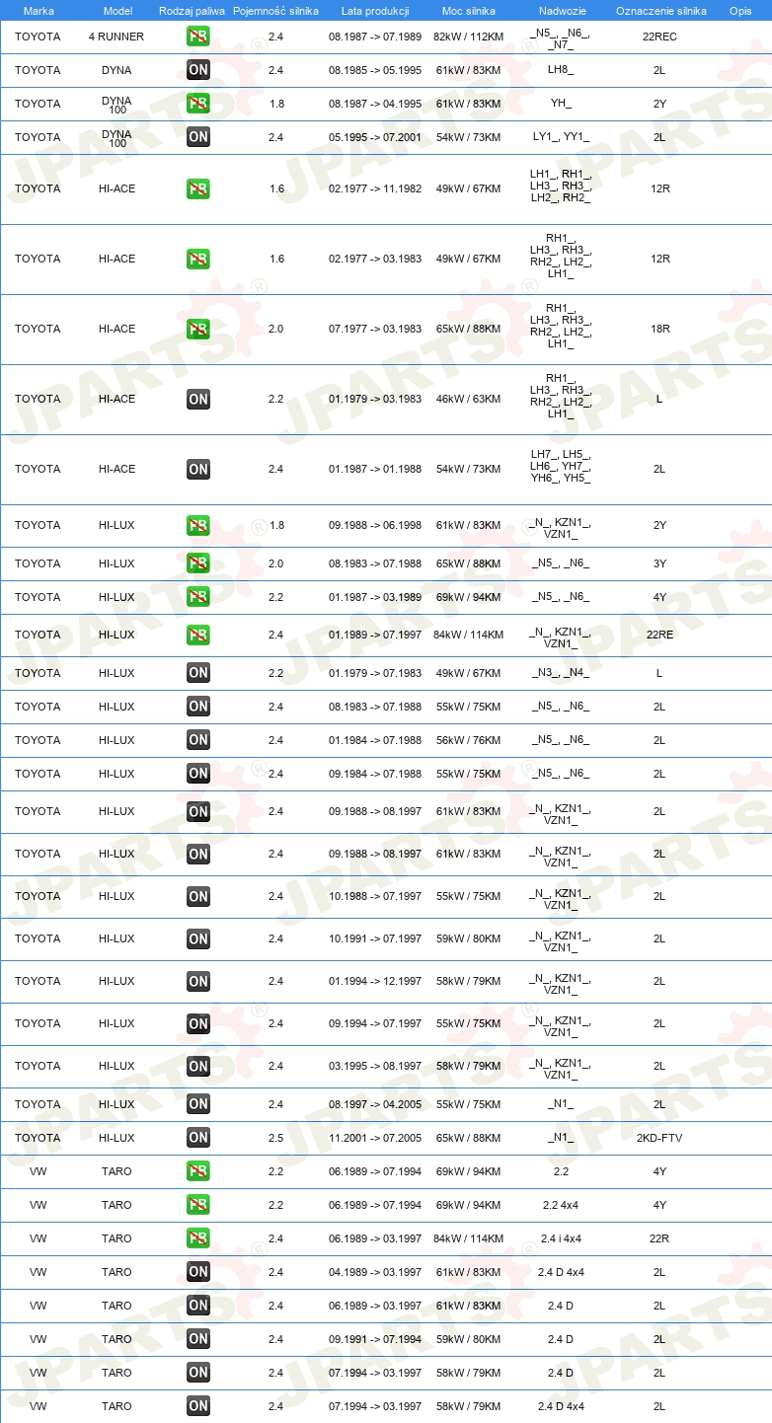Click the Model column header
The image size is (772, 1423).
pyautogui.click(x=117, y=11)
